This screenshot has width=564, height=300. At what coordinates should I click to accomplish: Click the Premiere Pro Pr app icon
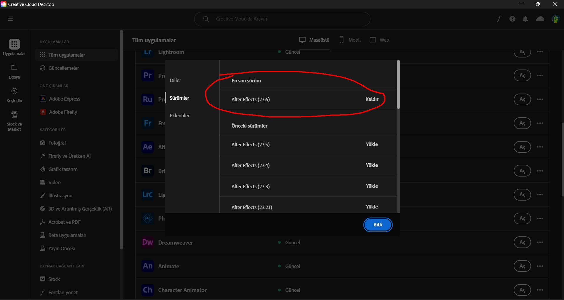148,75
